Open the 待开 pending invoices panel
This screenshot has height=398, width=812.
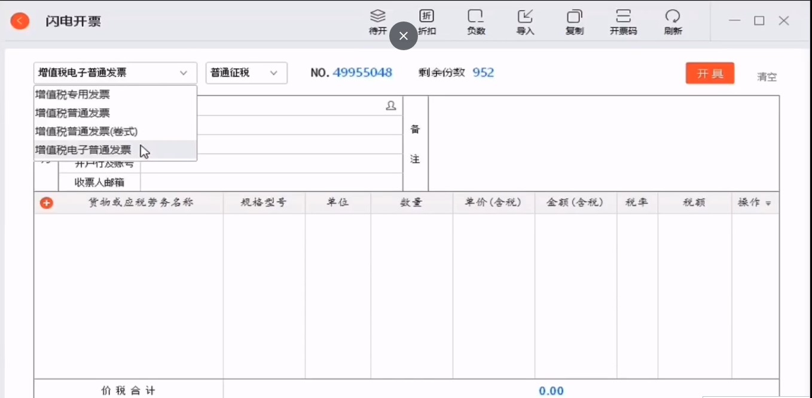pyautogui.click(x=377, y=22)
